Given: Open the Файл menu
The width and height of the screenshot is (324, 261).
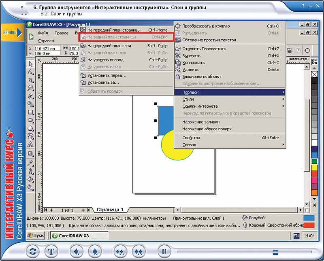Looking at the screenshot, I should pos(43,33).
